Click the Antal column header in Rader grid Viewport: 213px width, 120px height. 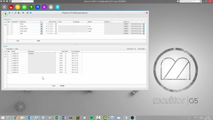point(60,51)
